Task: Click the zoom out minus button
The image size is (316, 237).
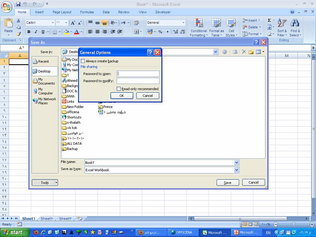Action: 276,224
